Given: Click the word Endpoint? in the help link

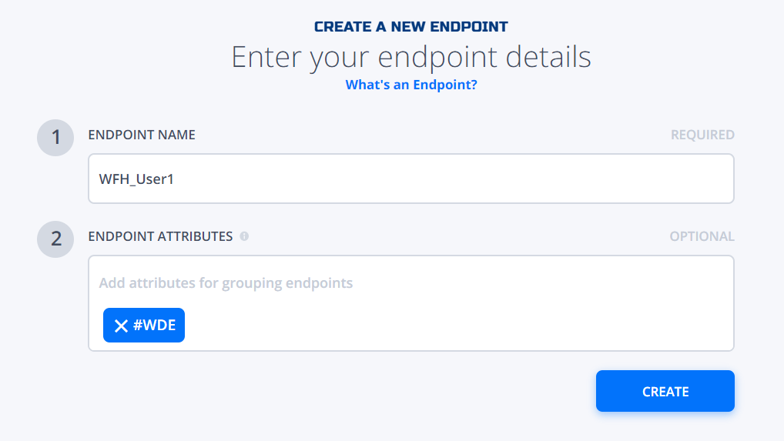Looking at the screenshot, I should point(445,85).
